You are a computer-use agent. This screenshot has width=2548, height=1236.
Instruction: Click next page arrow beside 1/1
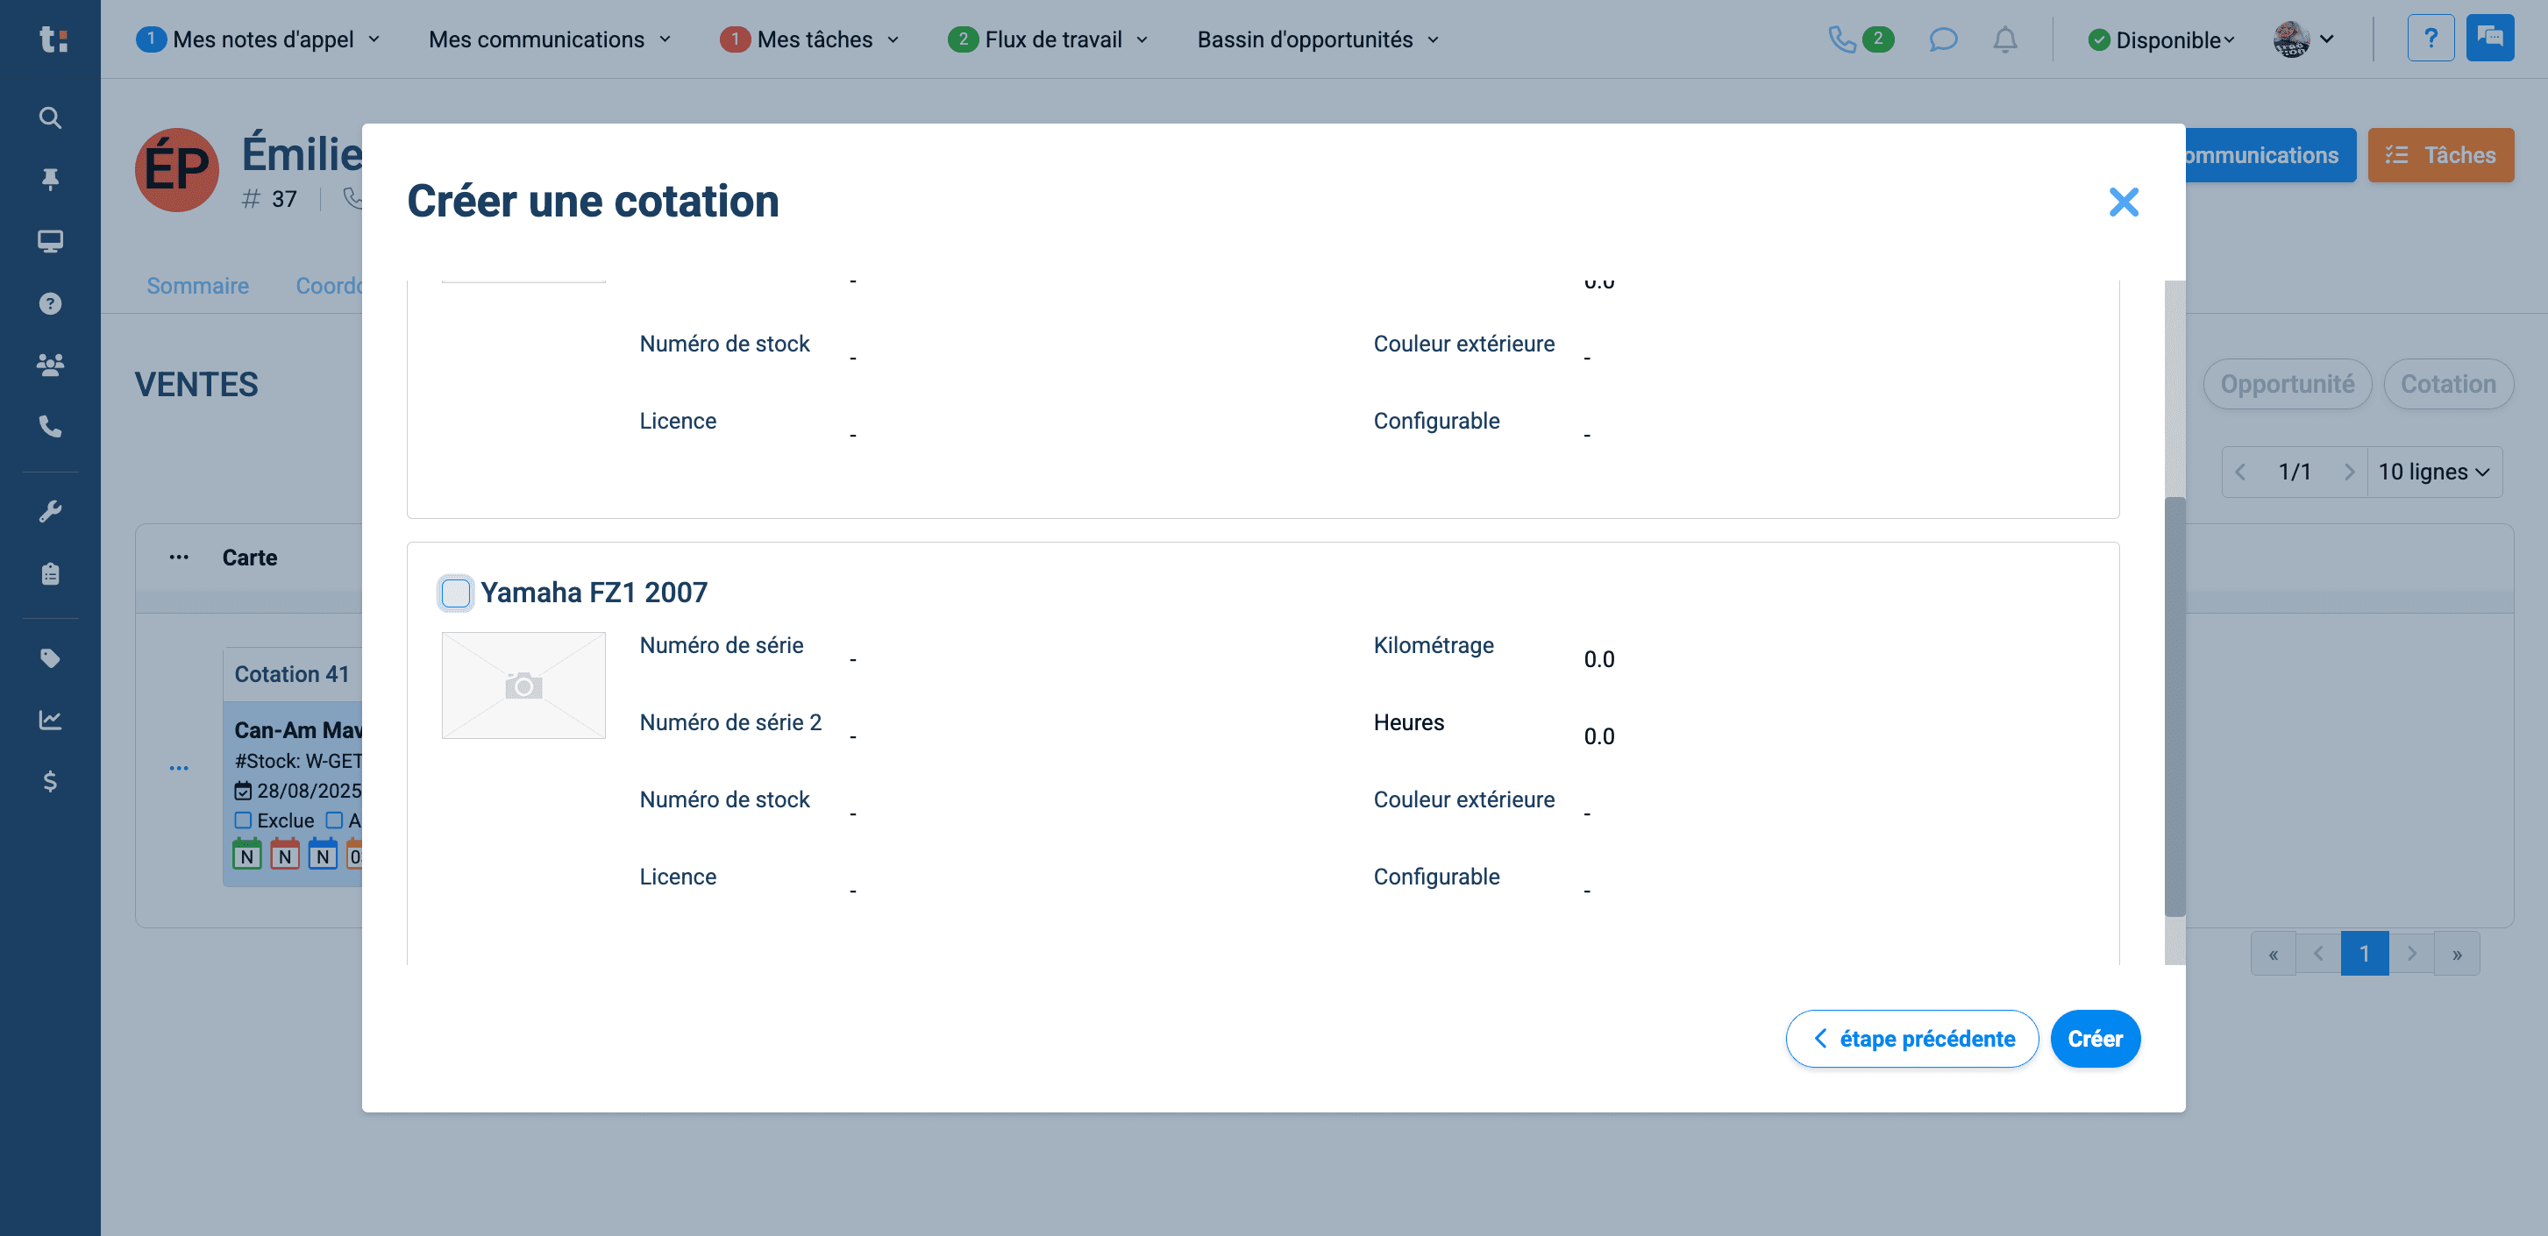[x=2348, y=472]
